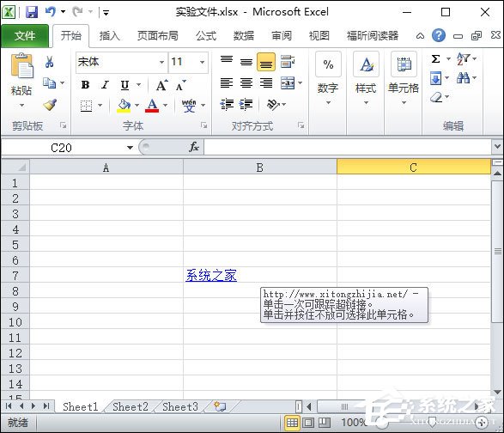Expand the 粘贴 paste options arrow

tap(21, 105)
